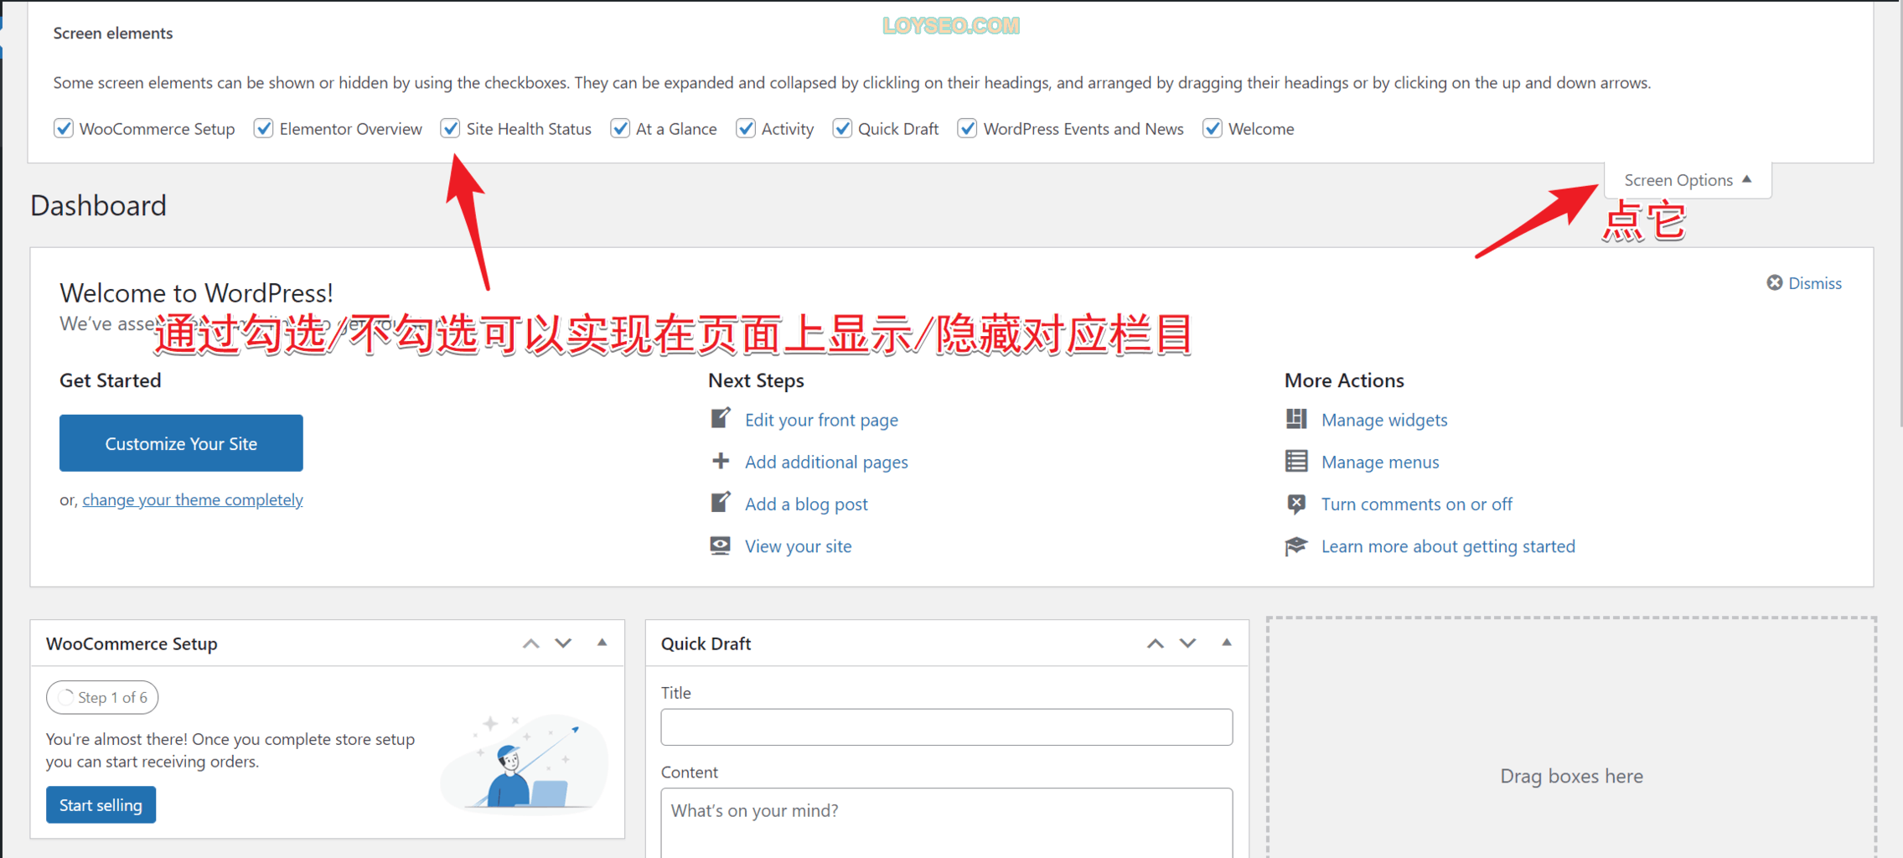1903x858 pixels.
Task: Collapse WooCommerce Setup panel toggle
Action: (x=602, y=643)
